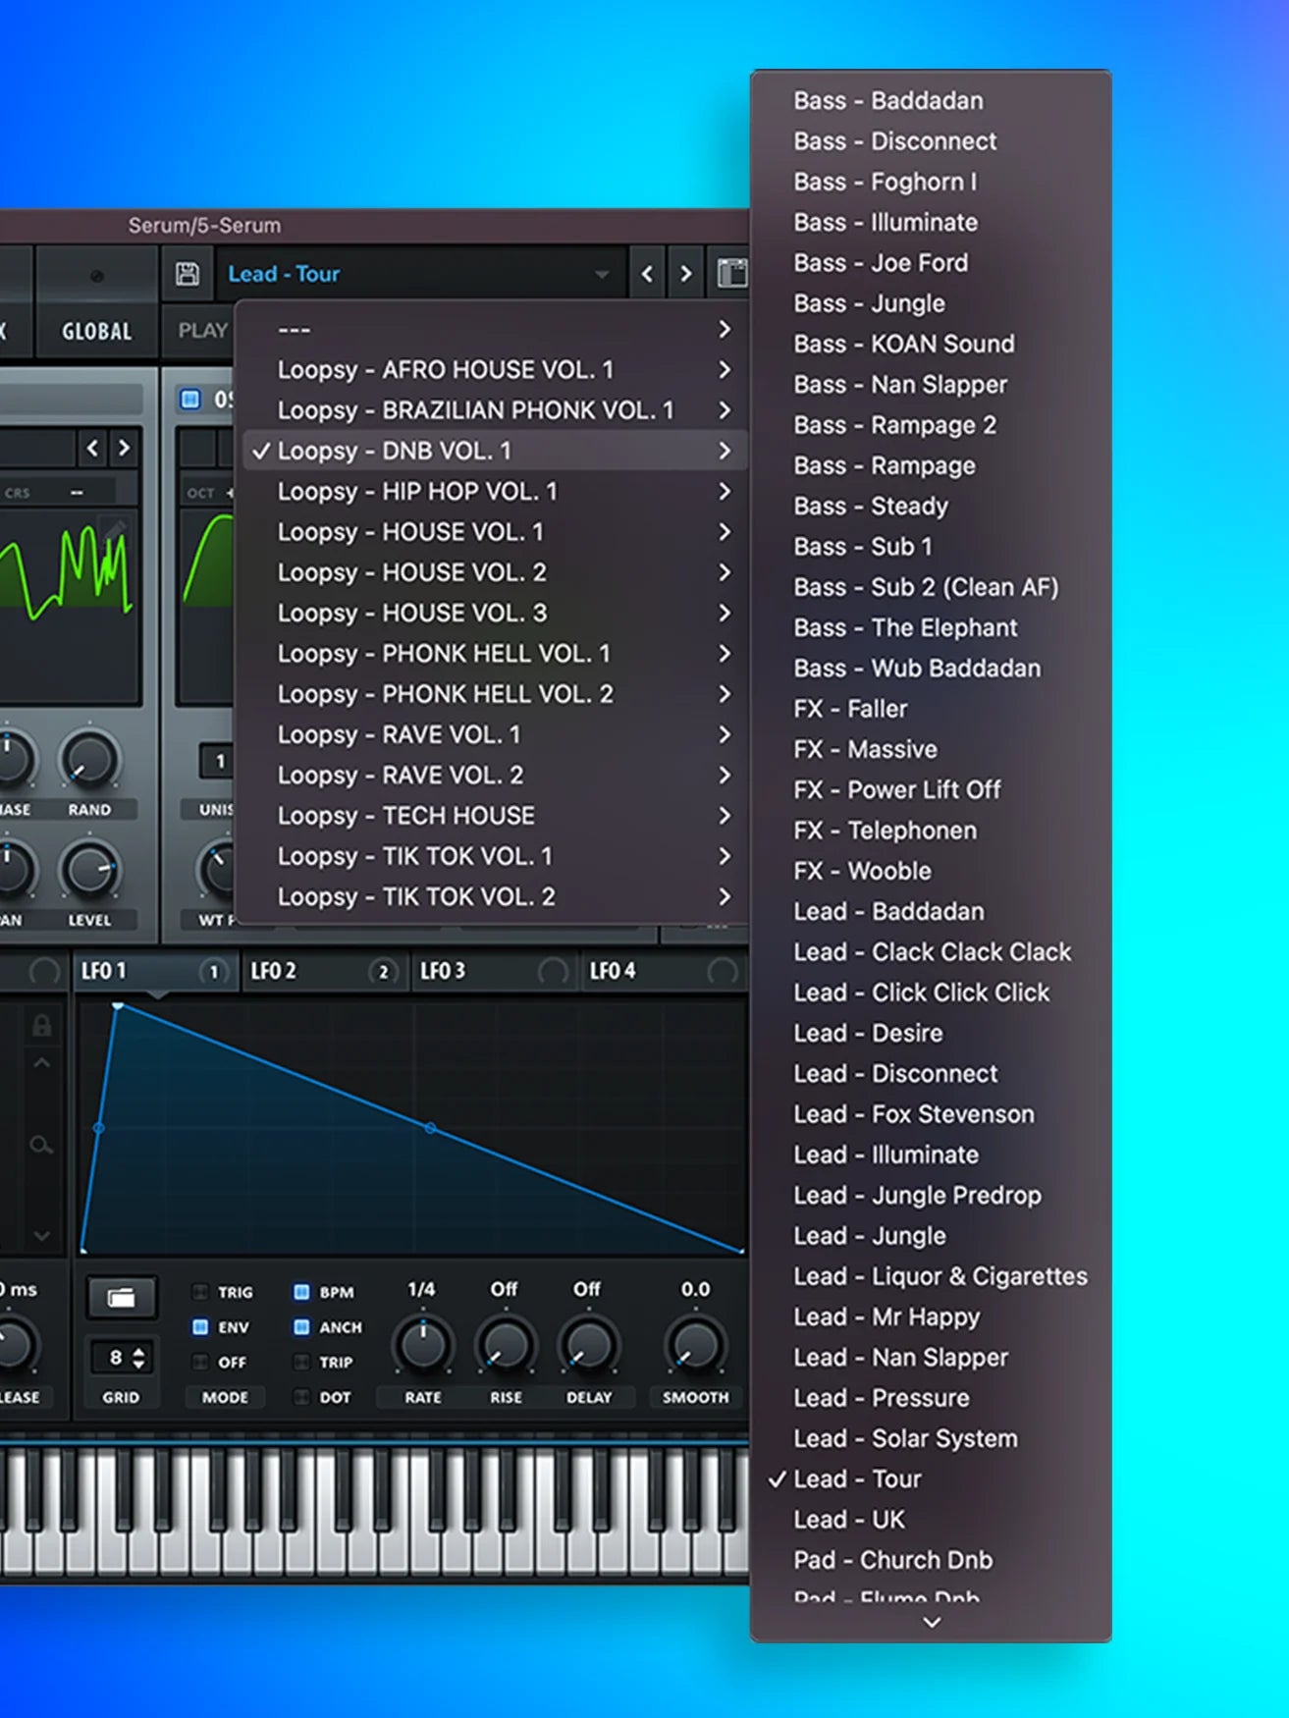
Task: Open the GLOBAL tab
Action: click(x=96, y=332)
